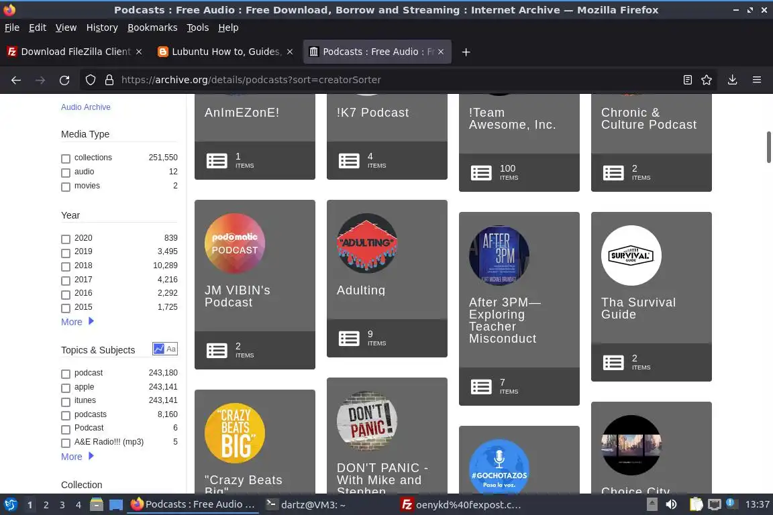Check the lowercase podcast topic box
The image size is (773, 515).
(66, 374)
